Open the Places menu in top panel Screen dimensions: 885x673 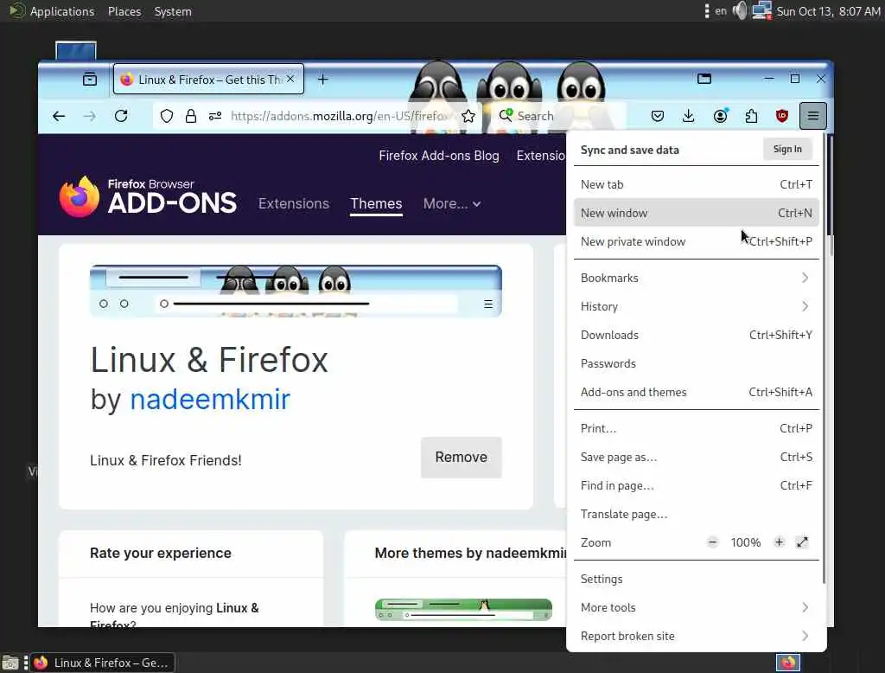tap(124, 11)
